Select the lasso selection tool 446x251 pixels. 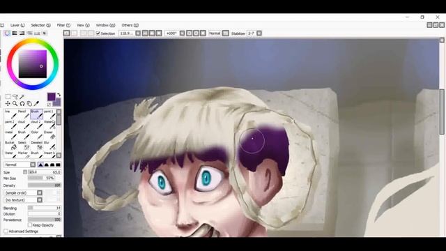point(15,97)
